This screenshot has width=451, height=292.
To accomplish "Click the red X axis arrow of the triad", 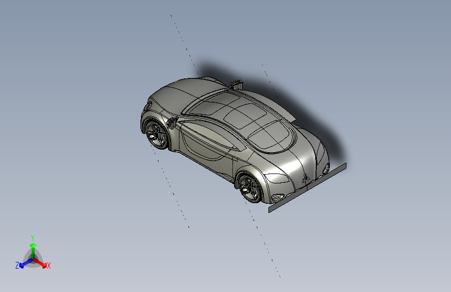I will pos(41,263).
